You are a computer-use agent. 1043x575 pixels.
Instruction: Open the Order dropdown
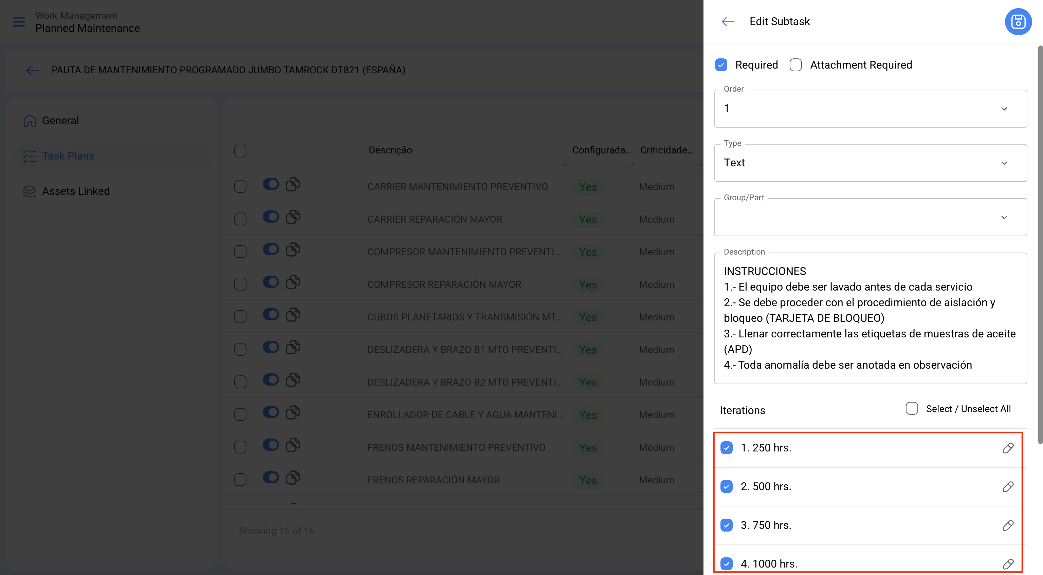click(x=871, y=109)
